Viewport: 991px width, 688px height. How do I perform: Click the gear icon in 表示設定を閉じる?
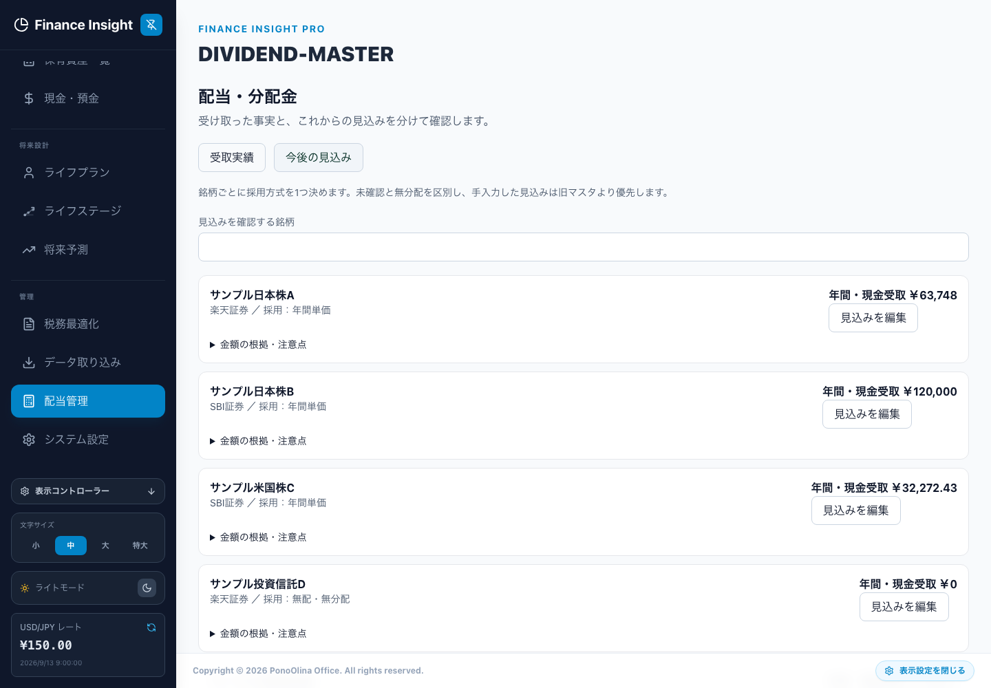[x=889, y=671]
